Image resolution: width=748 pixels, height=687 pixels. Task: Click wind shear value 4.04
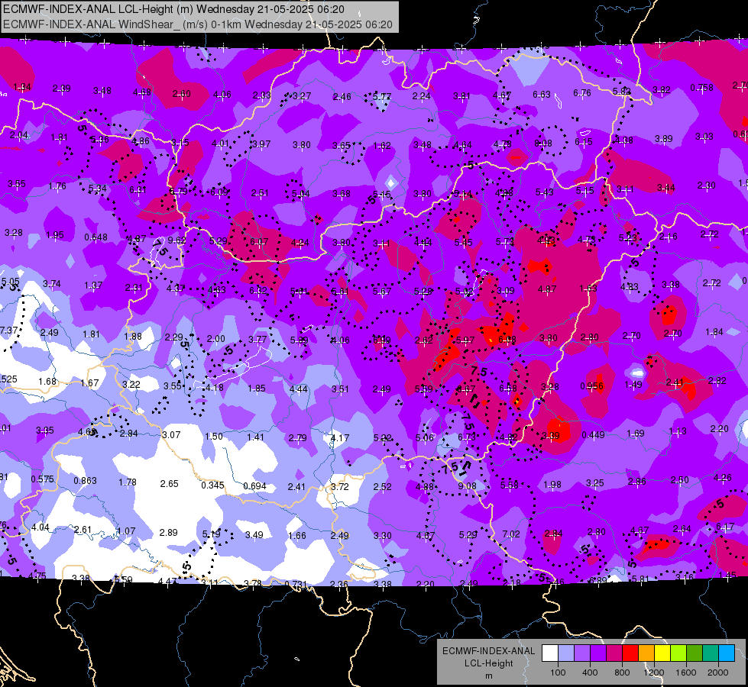pos(40,527)
